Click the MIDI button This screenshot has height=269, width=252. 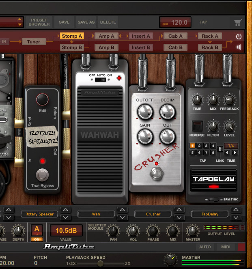(x=226, y=247)
